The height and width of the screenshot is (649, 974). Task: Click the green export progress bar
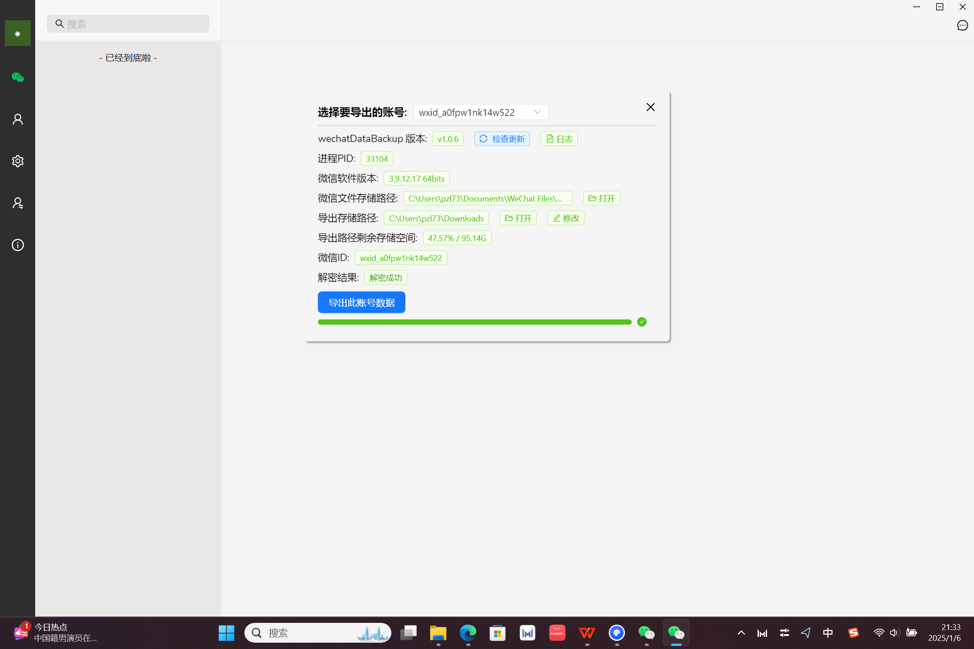[x=475, y=322]
